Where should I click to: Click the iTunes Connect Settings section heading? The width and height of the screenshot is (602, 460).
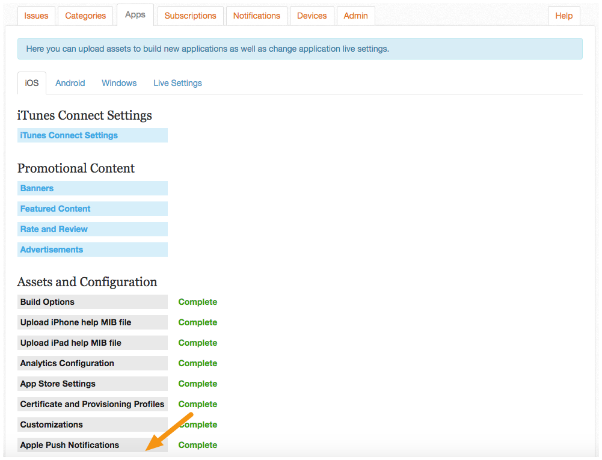(x=84, y=115)
